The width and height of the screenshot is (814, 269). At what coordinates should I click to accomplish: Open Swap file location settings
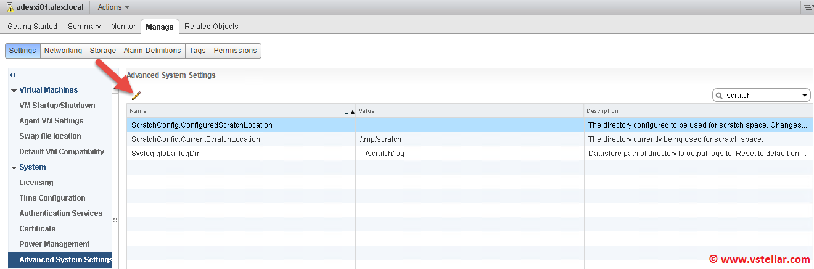[x=50, y=136]
